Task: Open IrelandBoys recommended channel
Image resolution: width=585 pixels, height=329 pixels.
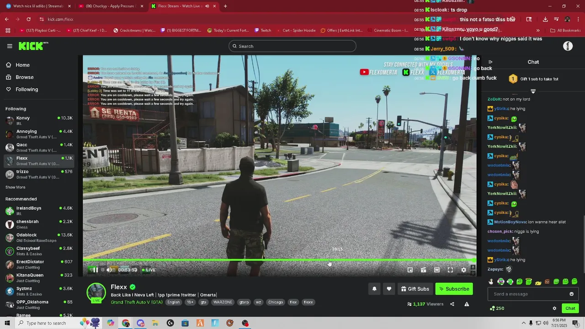Action: click(x=39, y=211)
